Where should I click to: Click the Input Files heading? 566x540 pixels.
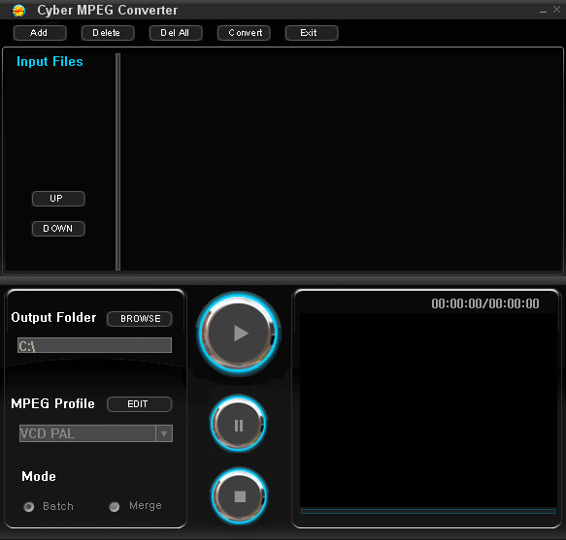tap(50, 62)
